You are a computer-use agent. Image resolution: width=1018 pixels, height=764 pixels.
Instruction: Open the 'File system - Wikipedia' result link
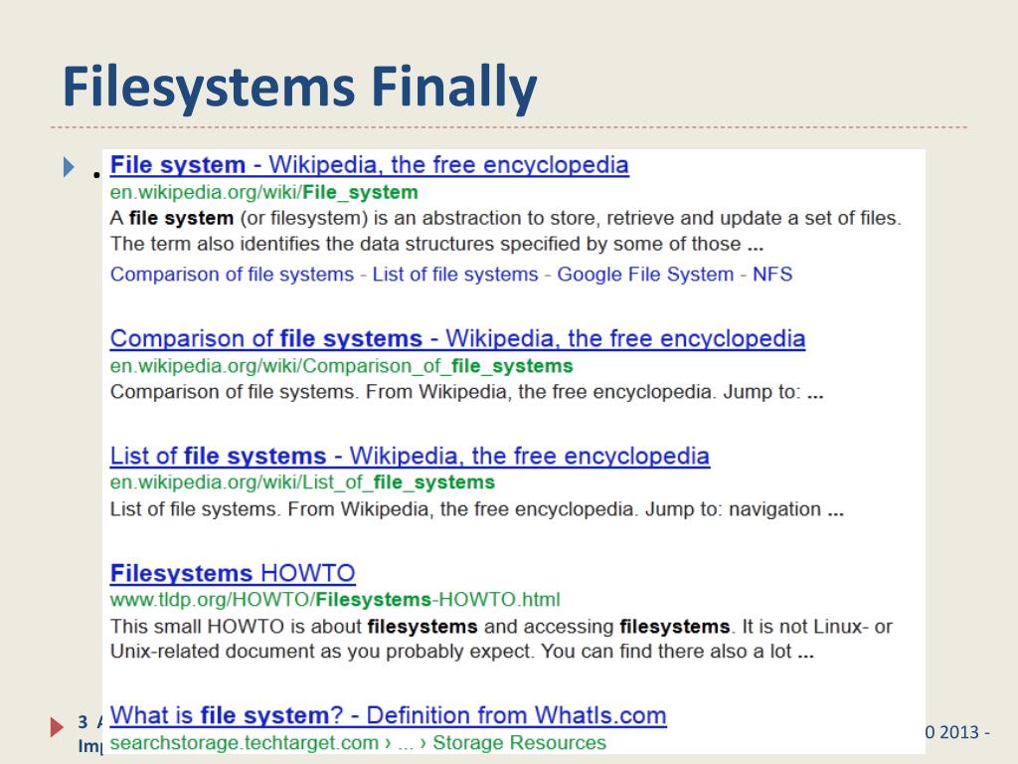tap(370, 165)
